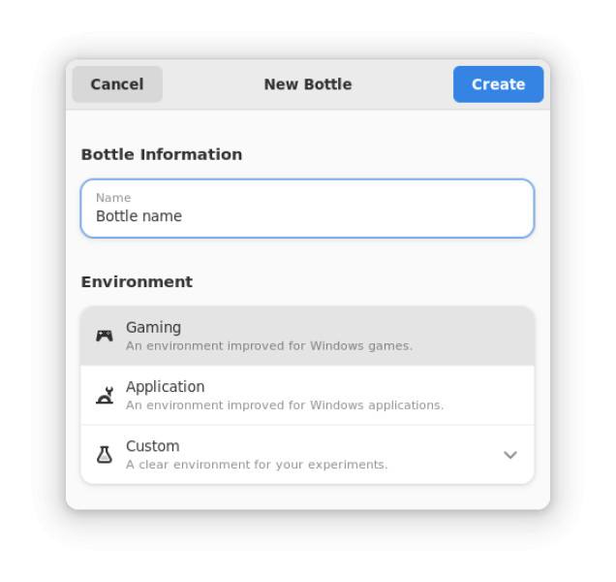
Task: Select the Custom environment title
Action: tap(152, 446)
